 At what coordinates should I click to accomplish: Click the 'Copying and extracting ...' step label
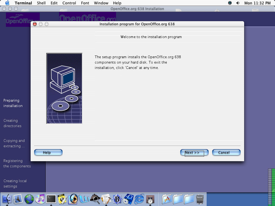coord(14,143)
